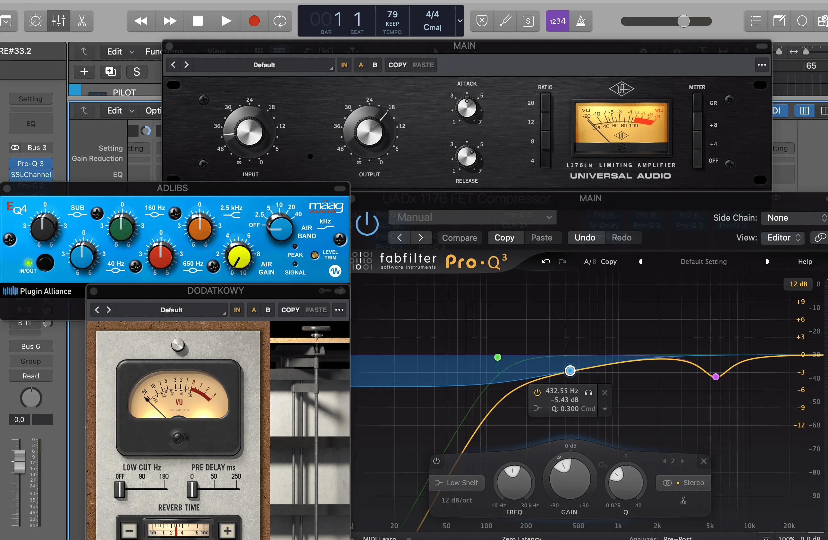Open the Edit menu in the lower editor
Viewport: 828px width, 540px height.
120,111
